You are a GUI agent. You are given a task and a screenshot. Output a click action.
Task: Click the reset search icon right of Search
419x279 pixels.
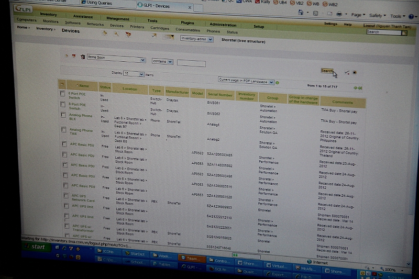355,72
